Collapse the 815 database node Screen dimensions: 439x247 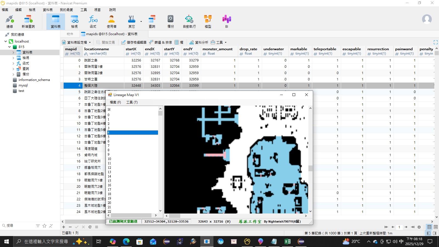coord(10,47)
